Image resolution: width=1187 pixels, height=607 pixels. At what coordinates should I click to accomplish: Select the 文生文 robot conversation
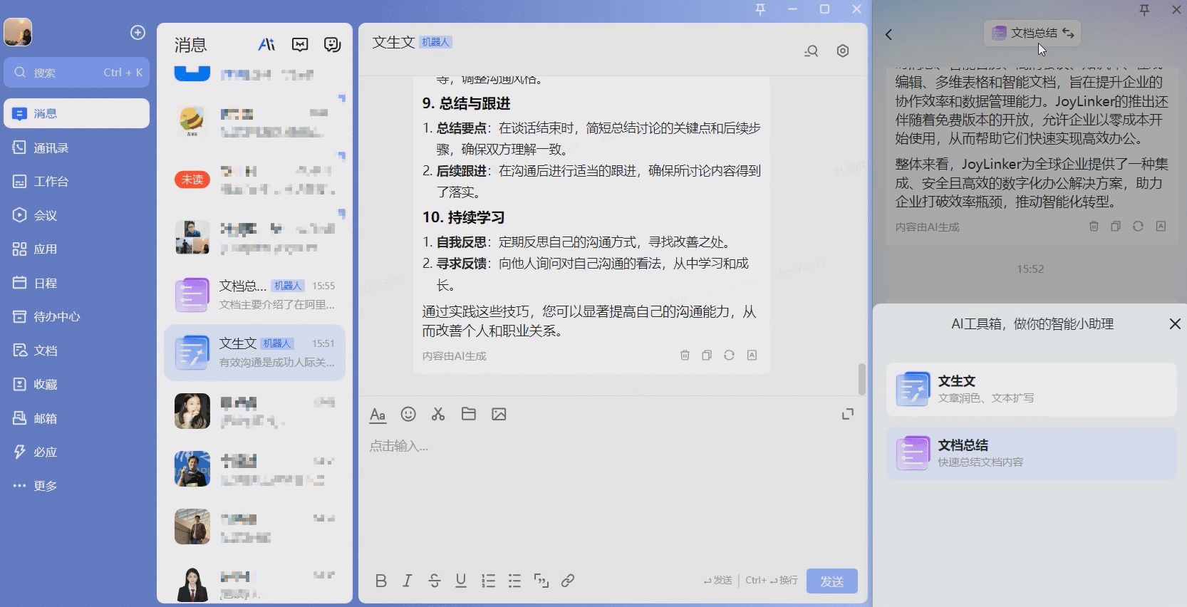pyautogui.click(x=255, y=353)
